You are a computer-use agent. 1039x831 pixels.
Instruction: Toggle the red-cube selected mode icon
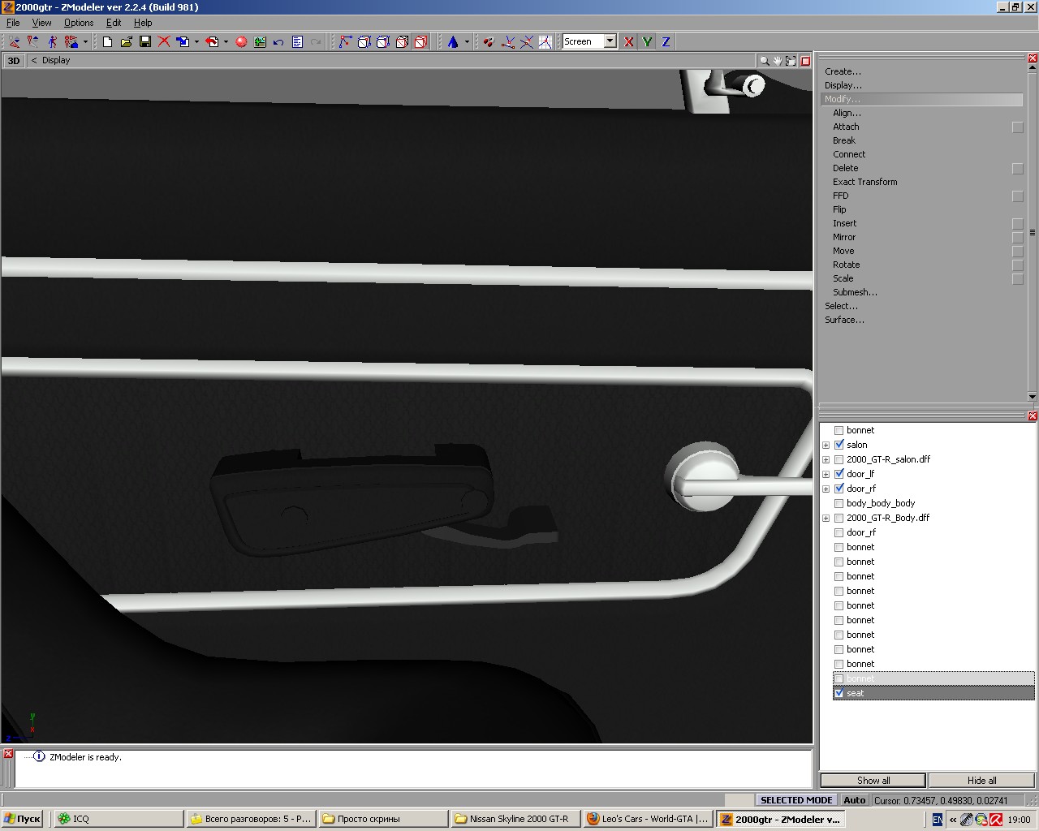[x=420, y=41]
